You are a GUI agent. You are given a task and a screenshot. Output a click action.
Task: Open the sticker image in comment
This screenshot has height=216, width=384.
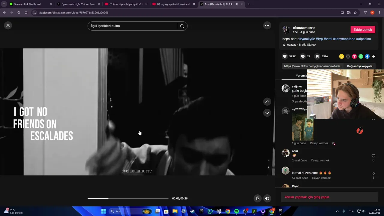pos(303,127)
